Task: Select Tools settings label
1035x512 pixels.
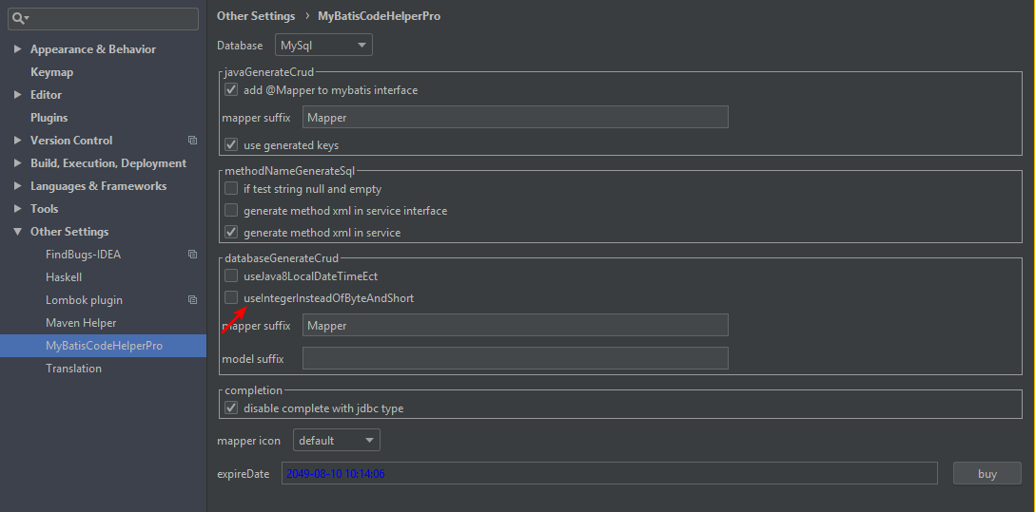Action: coord(44,209)
